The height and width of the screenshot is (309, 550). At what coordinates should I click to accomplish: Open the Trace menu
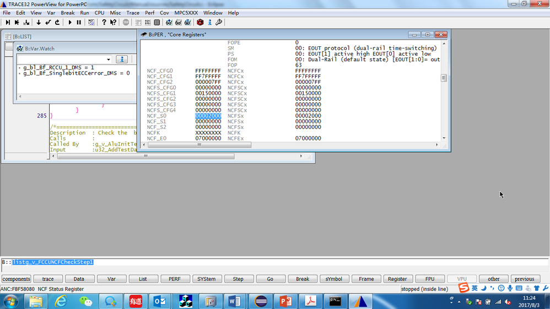(133, 13)
